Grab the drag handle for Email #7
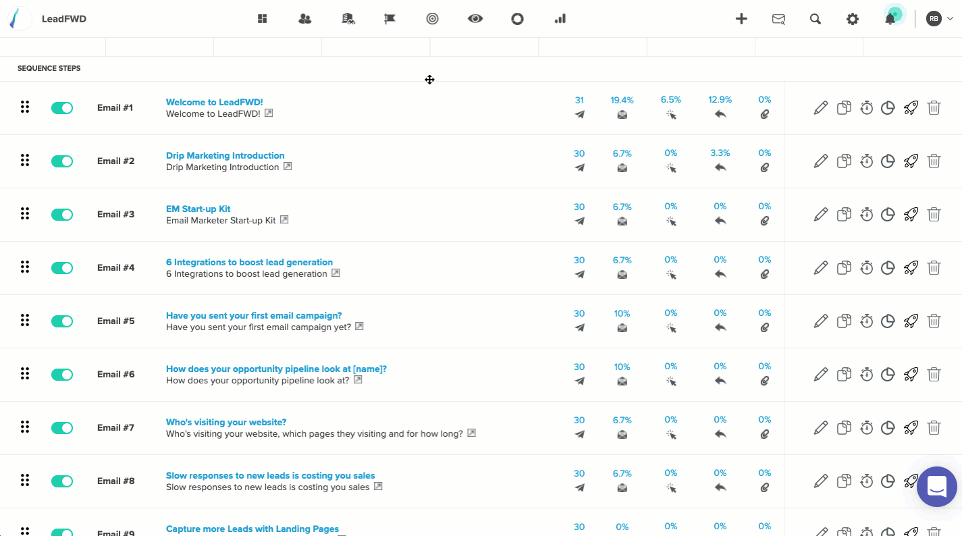The width and height of the screenshot is (962, 536). click(25, 427)
